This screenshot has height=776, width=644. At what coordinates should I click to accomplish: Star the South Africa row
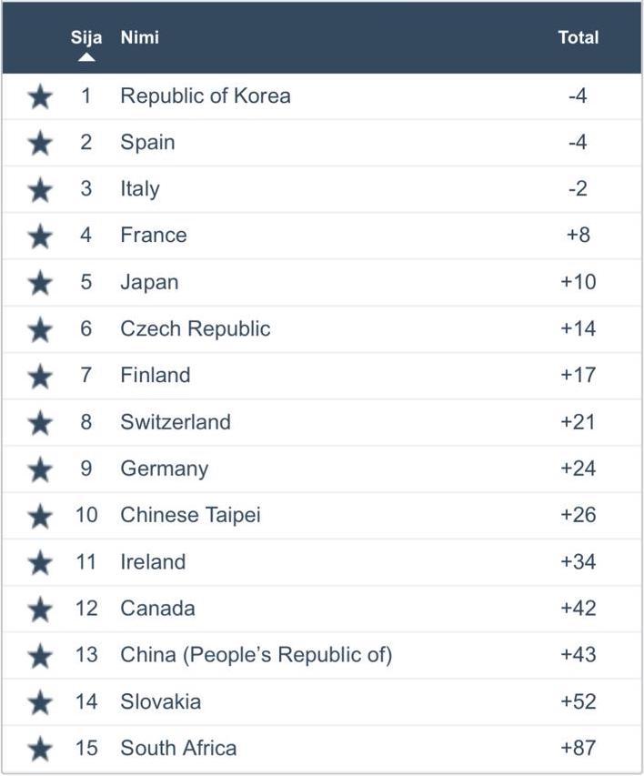click(39, 749)
